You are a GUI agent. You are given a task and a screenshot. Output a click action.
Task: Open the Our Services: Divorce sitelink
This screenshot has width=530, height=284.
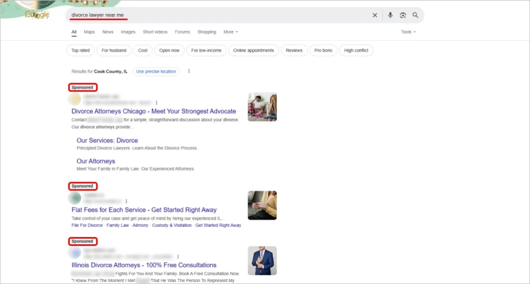(107, 140)
